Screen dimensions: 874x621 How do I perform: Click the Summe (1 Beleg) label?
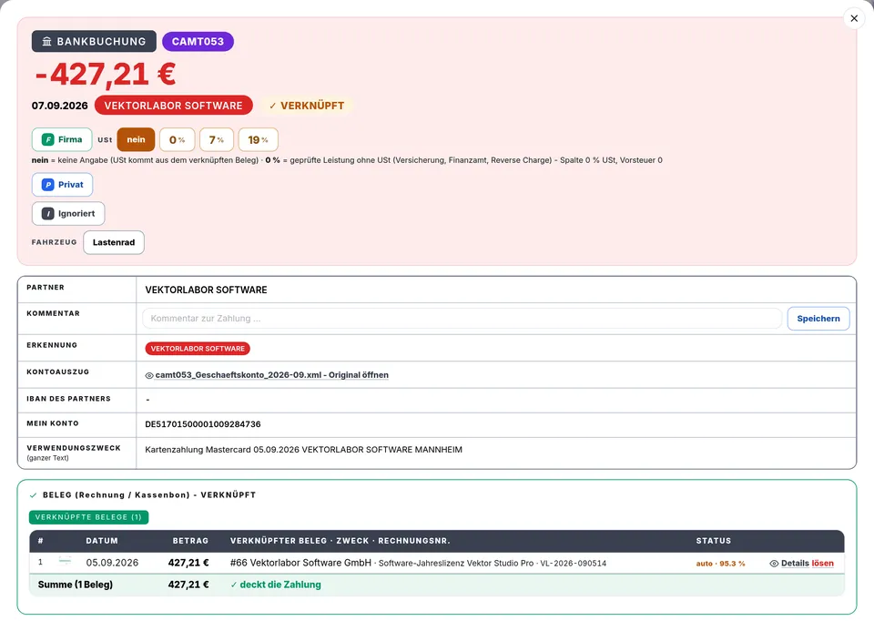coord(76,585)
